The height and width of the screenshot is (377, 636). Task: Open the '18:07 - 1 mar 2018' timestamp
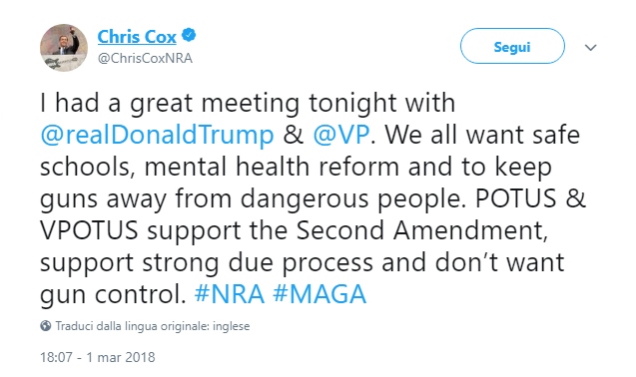click(98, 357)
